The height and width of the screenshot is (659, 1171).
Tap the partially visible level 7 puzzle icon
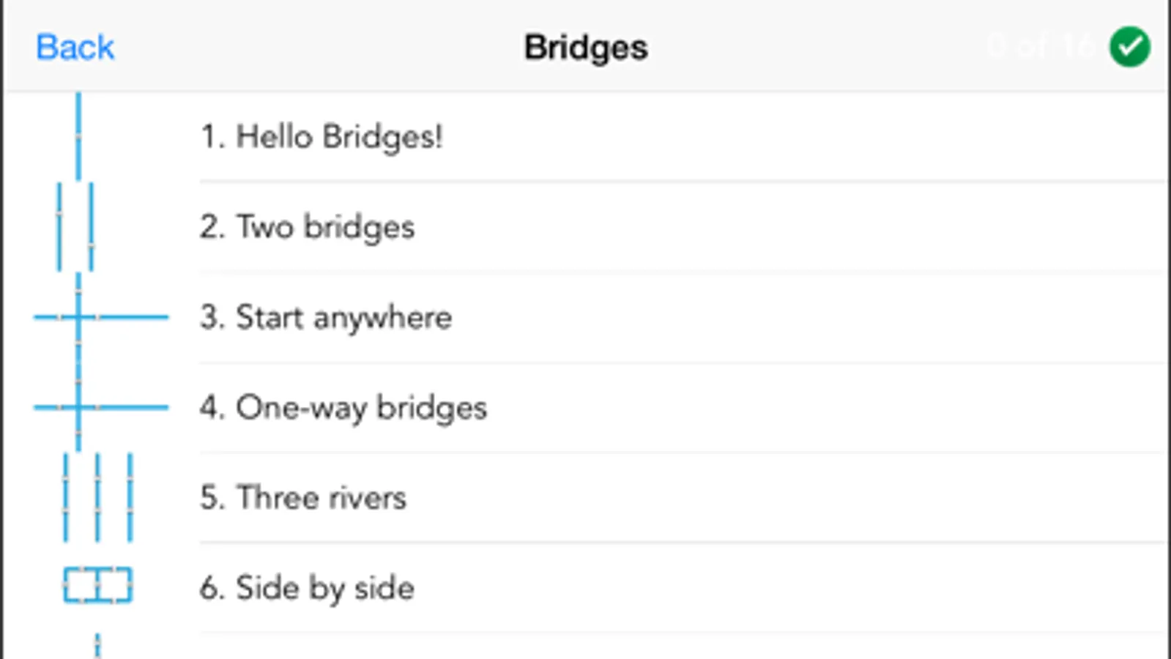point(97,646)
